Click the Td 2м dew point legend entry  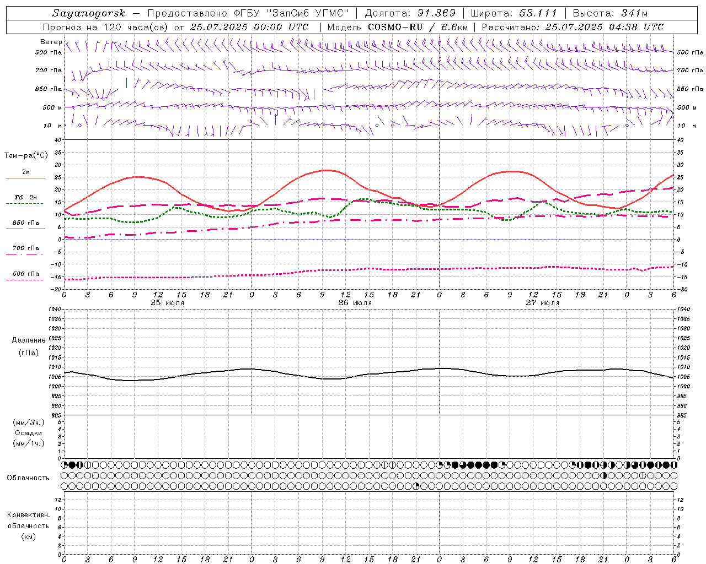coord(25,197)
